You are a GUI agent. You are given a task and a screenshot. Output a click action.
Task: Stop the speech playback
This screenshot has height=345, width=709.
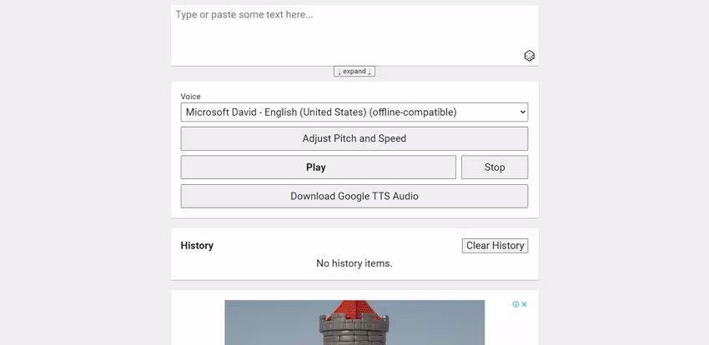[x=494, y=167]
